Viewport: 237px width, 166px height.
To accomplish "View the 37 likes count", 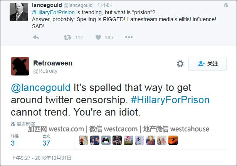I will [46, 143].
